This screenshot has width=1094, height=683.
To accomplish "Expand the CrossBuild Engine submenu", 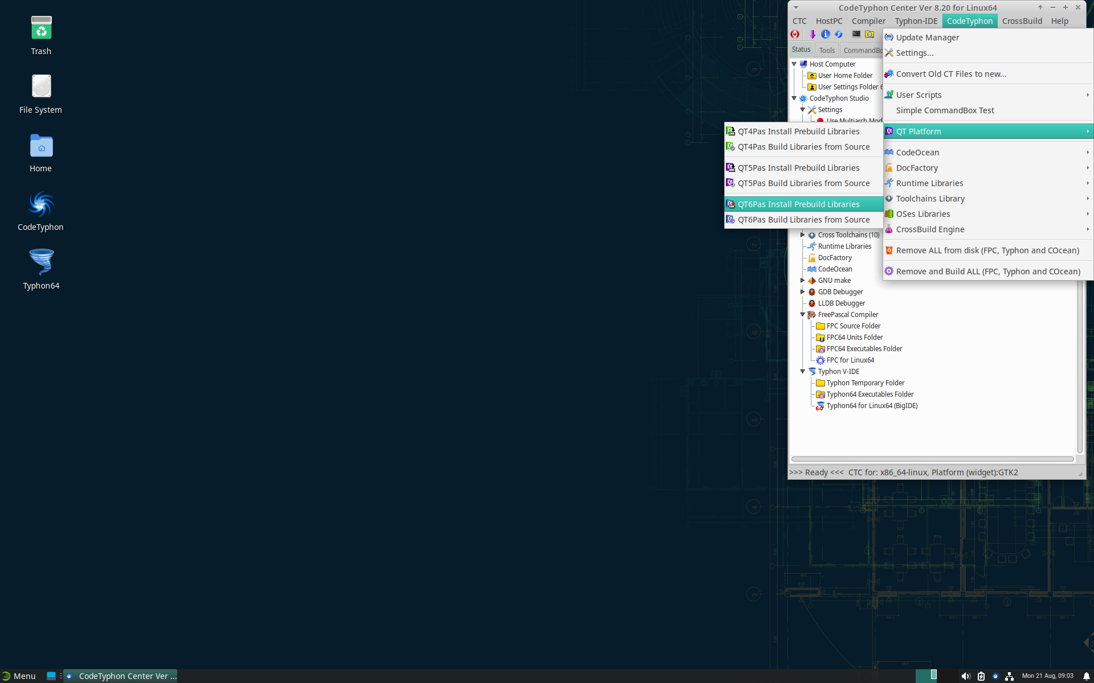I will (x=987, y=229).
